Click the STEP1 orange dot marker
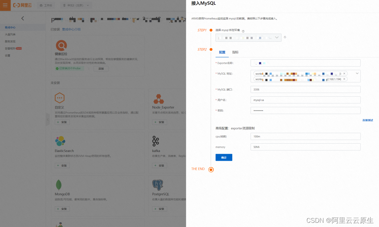The image size is (379, 227). (211, 30)
